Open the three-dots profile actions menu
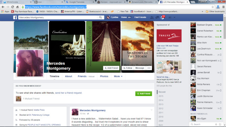 pos(149,68)
